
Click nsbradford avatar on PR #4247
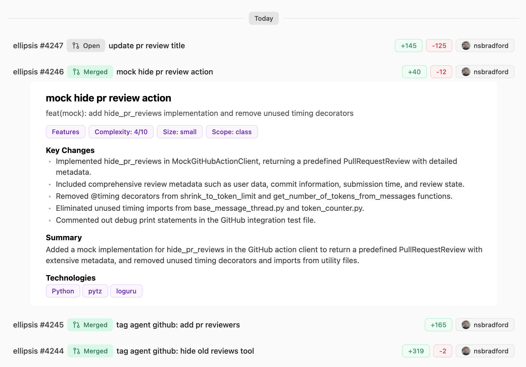[x=466, y=46]
